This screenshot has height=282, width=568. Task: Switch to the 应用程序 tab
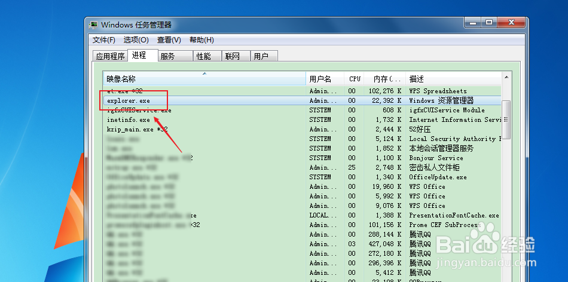click(x=110, y=56)
